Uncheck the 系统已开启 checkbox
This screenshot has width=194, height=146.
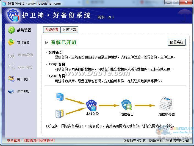[x=47, y=42]
